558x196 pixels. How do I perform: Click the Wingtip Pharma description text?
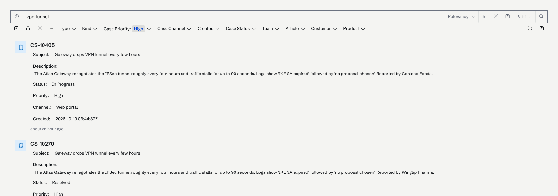pos(234,172)
